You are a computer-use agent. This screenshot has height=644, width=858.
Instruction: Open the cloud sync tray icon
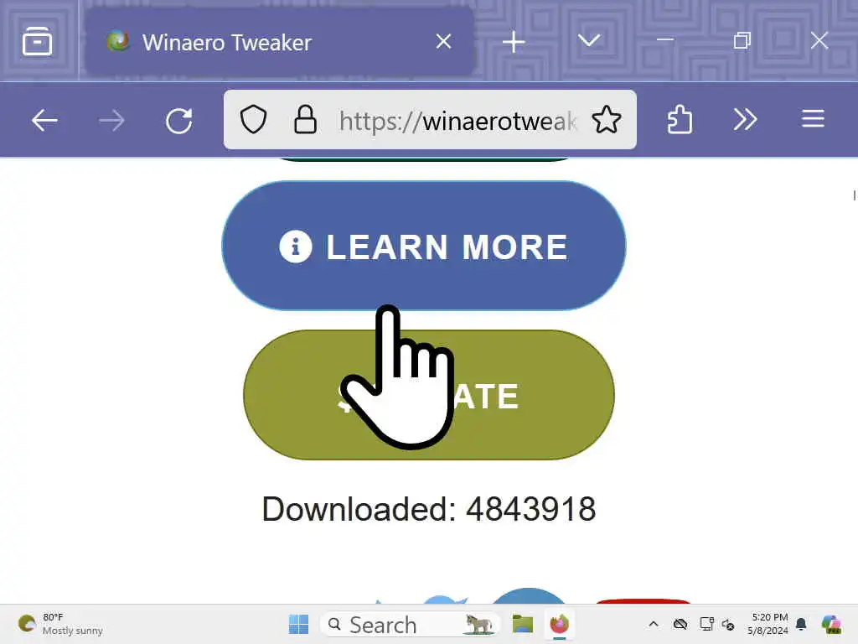(680, 624)
